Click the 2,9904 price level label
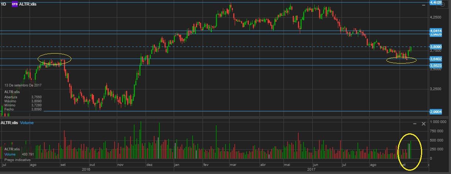This screenshot has width=451, height=174. pyautogui.click(x=436, y=111)
